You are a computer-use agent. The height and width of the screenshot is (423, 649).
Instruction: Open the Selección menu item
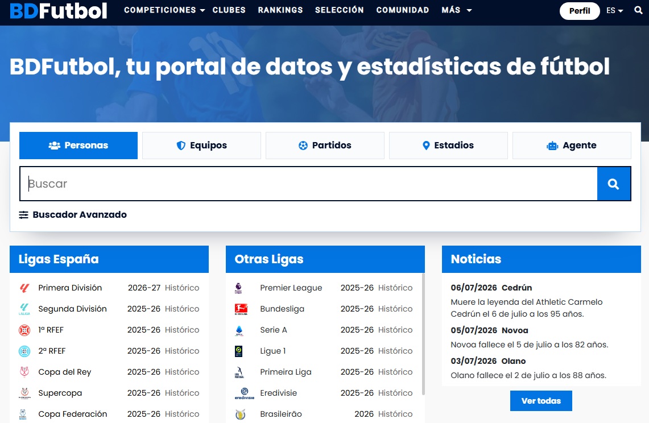[x=340, y=10]
